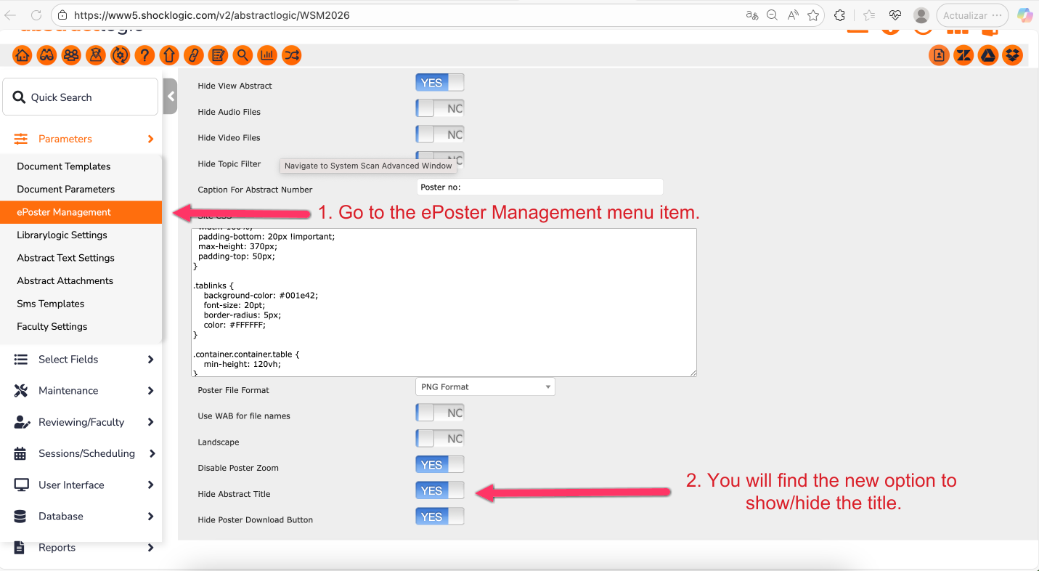Click the bar chart icon in the toolbar
1039x571 pixels.
pos(267,55)
